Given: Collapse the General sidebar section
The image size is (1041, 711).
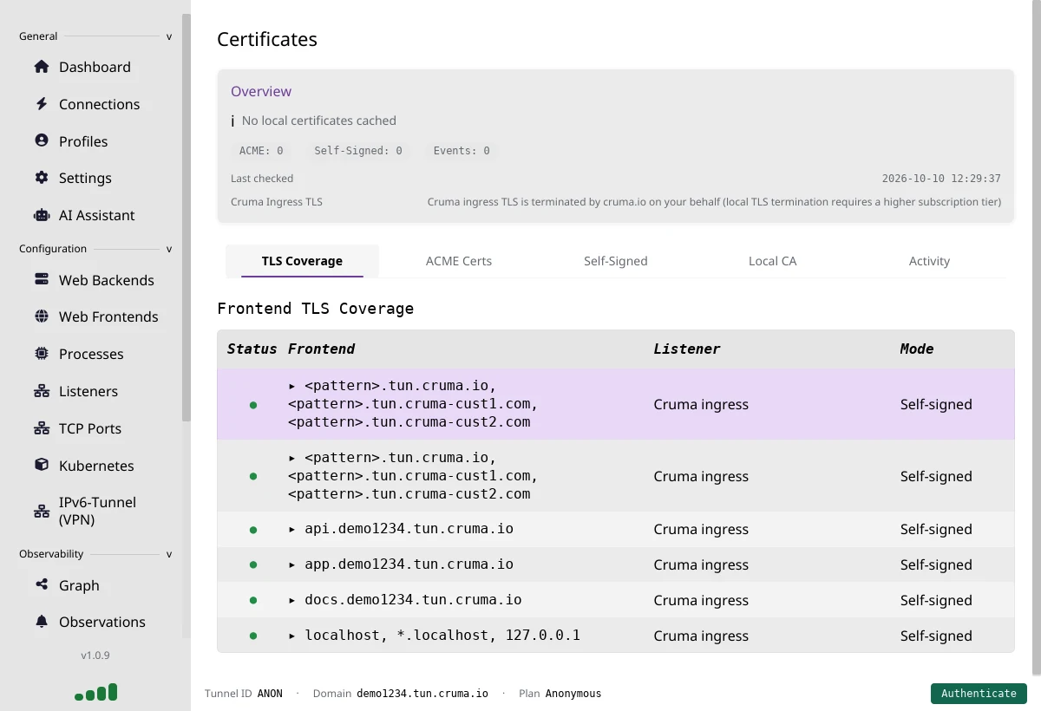Looking at the screenshot, I should pos(169,36).
